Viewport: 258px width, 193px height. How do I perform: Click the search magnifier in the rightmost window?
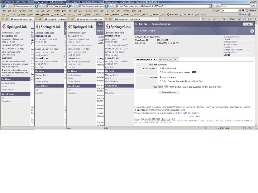pos(253,6)
